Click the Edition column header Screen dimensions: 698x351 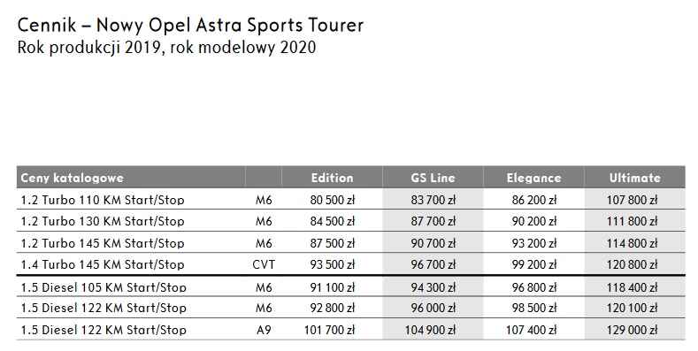[x=332, y=178]
